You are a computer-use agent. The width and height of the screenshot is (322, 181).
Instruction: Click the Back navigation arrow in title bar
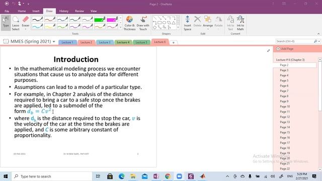click(x=7, y=4)
